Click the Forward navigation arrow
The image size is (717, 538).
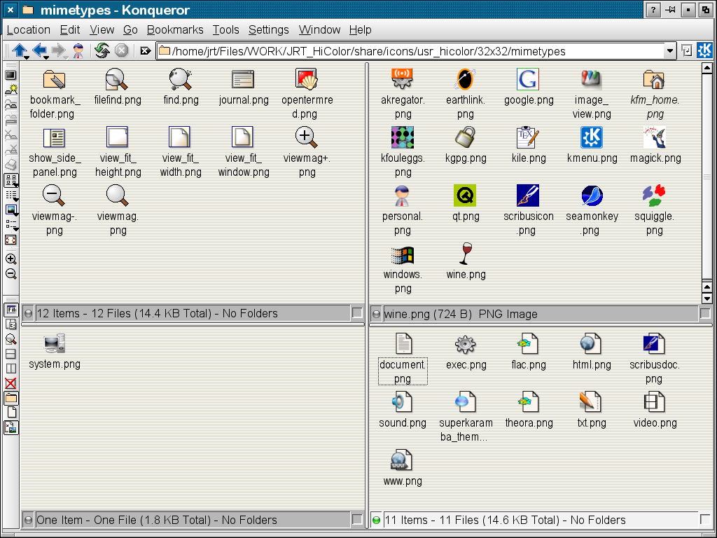(58, 50)
